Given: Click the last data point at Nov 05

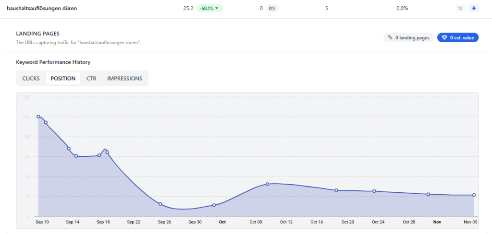Looking at the screenshot, I should pyautogui.click(x=474, y=195).
